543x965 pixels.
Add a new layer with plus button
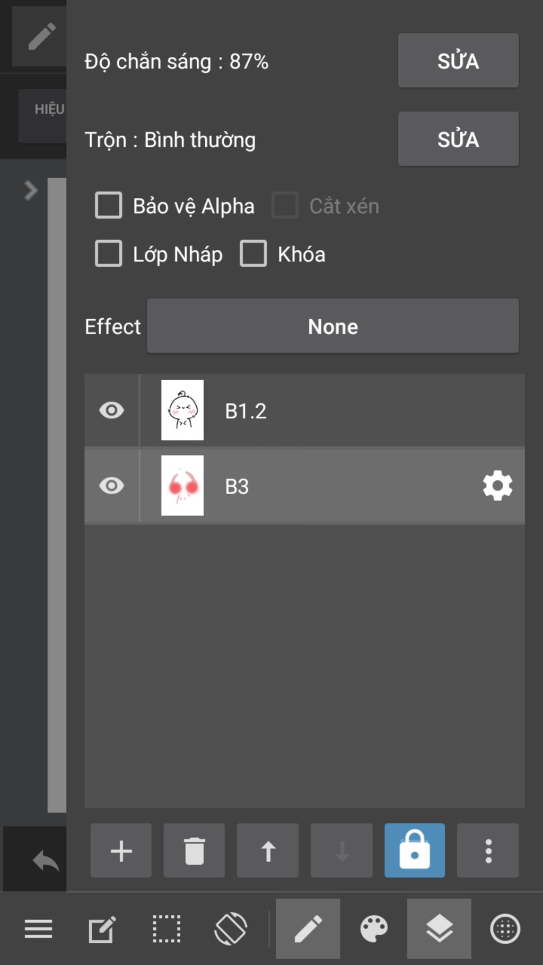pyautogui.click(x=121, y=850)
